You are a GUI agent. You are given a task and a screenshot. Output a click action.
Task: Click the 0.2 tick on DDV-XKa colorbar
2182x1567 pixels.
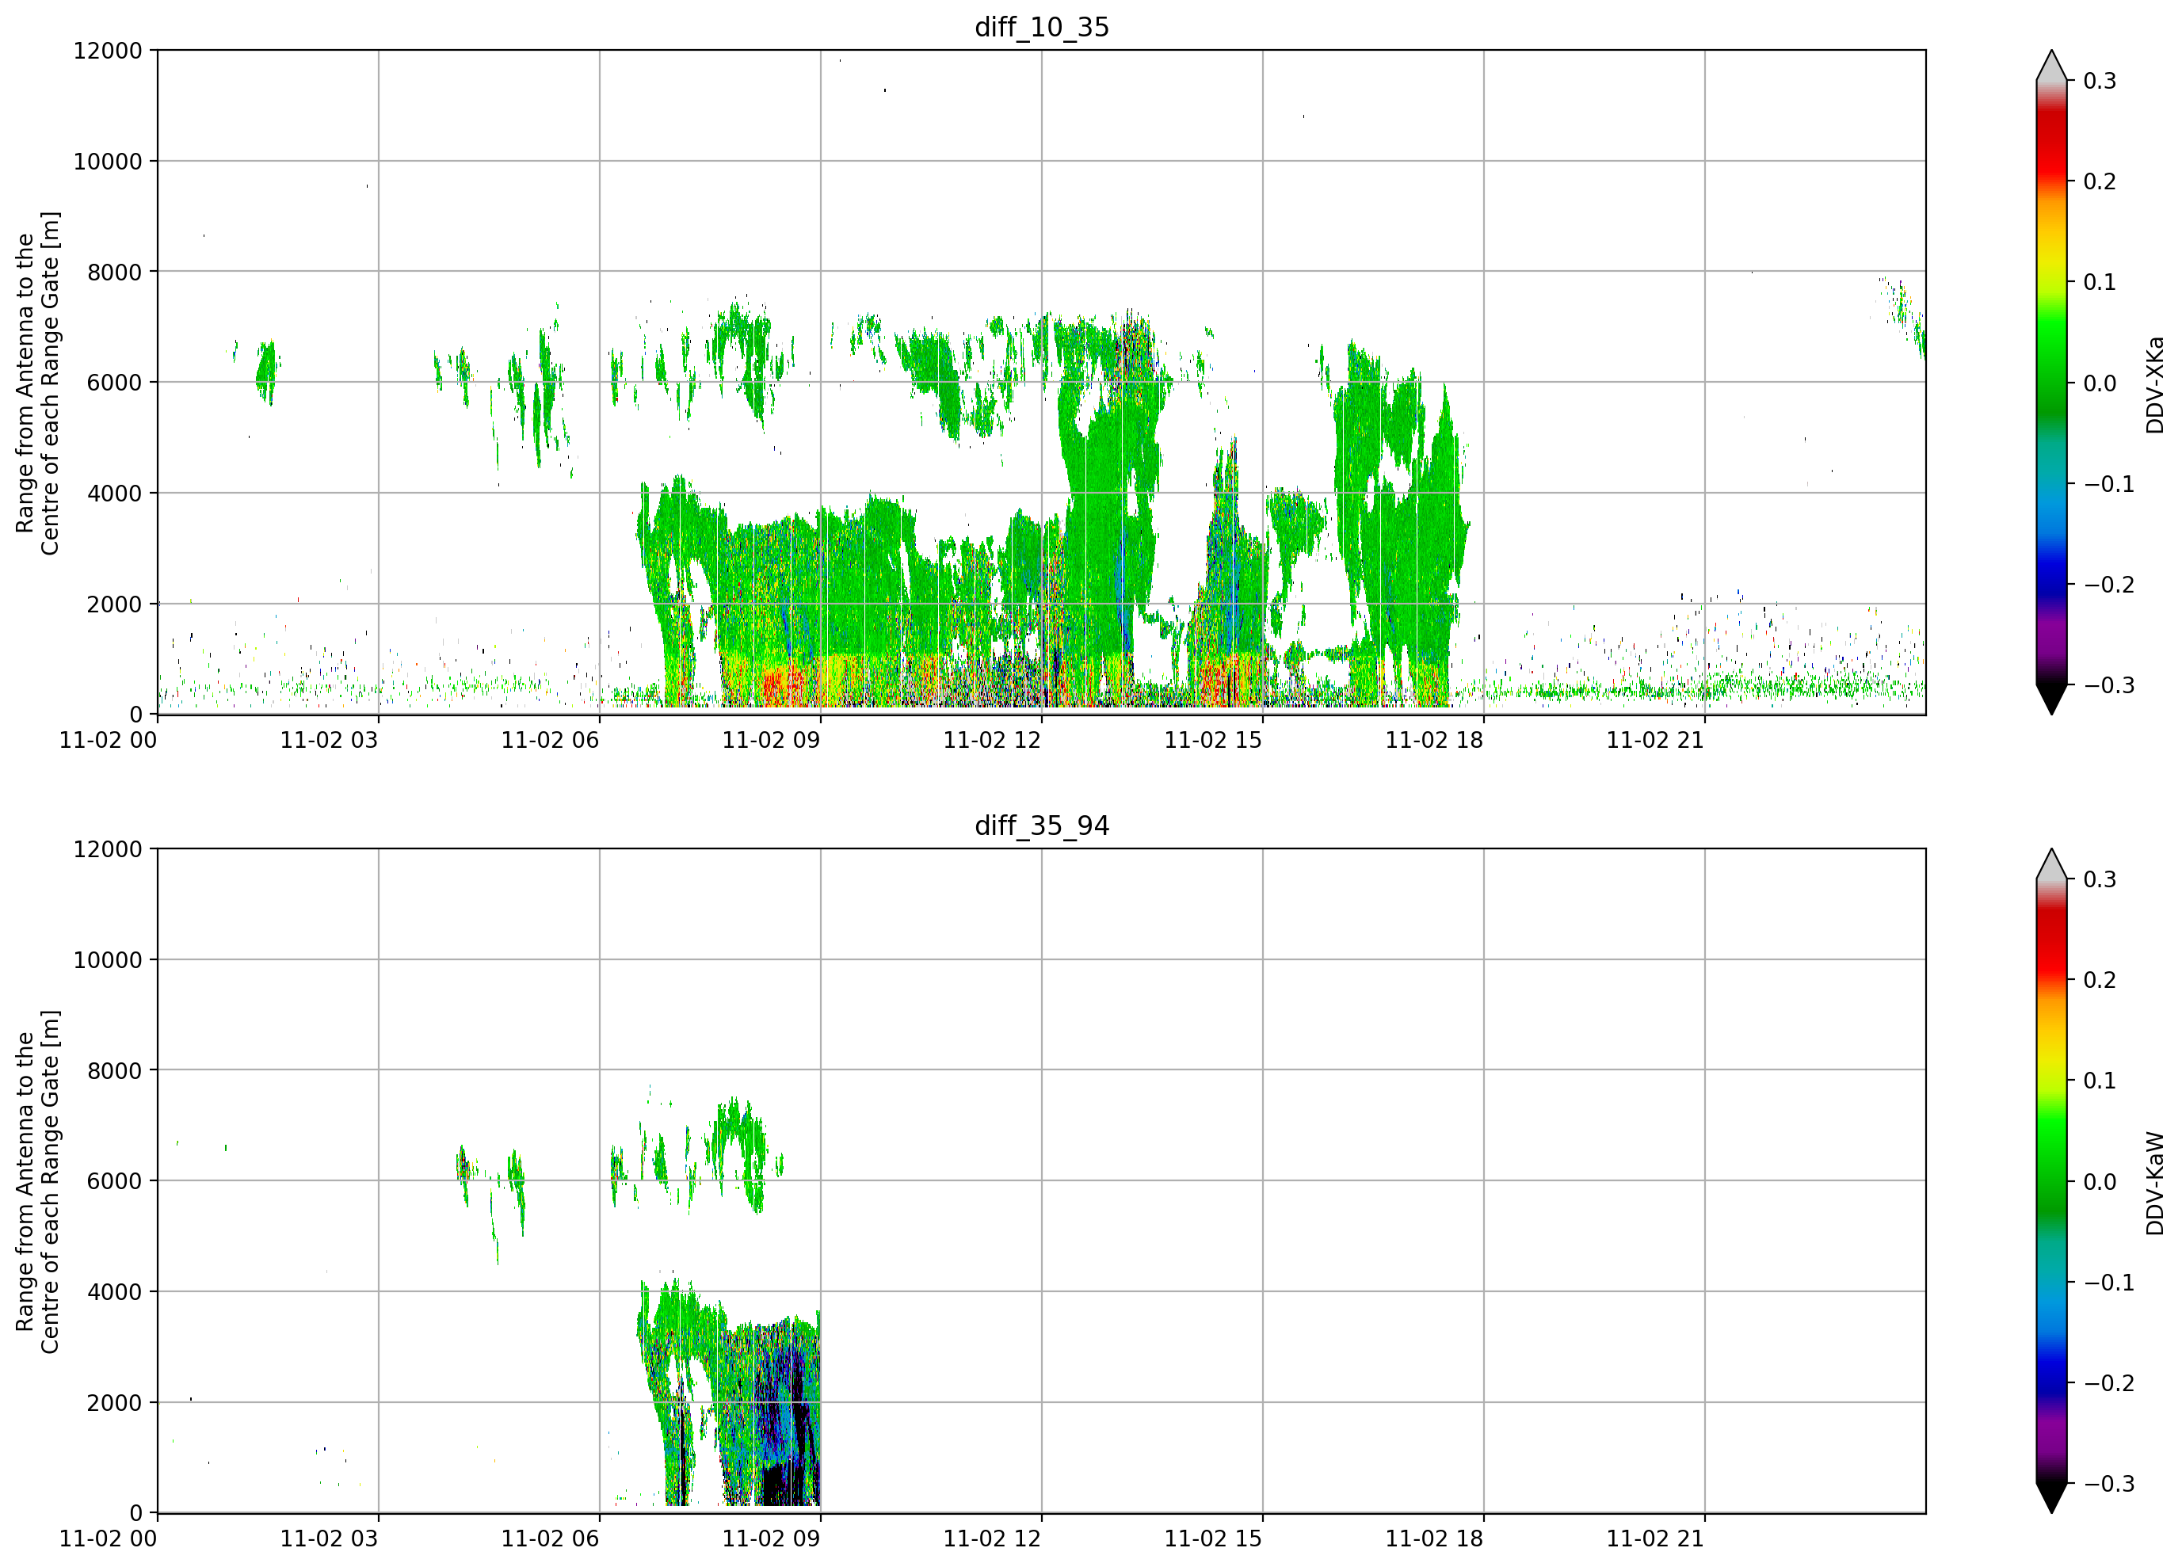pos(2100,181)
